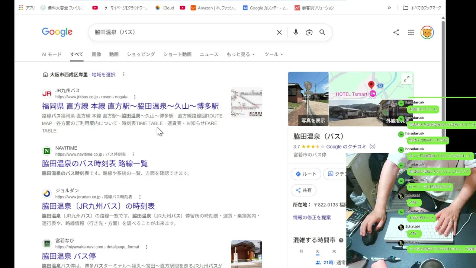The image size is (476, 268).
Task: Share the place with the 共有 button
Action: [x=303, y=190]
